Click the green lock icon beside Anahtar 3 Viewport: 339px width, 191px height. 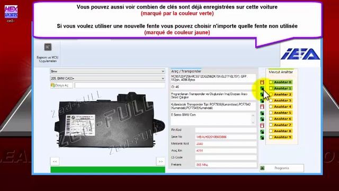[262, 101]
